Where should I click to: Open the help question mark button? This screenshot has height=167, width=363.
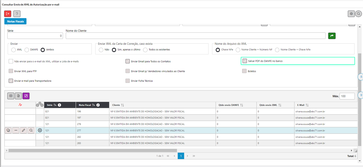(x=17, y=14)
